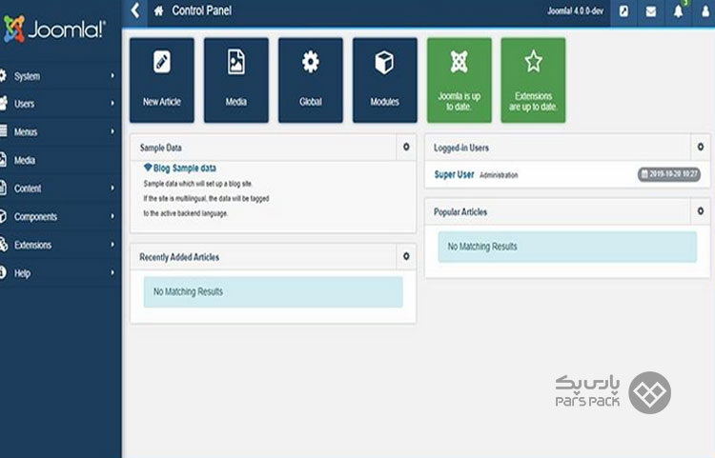
Task: Open the Extensions sidebar menu item
Action: pyautogui.click(x=60, y=245)
